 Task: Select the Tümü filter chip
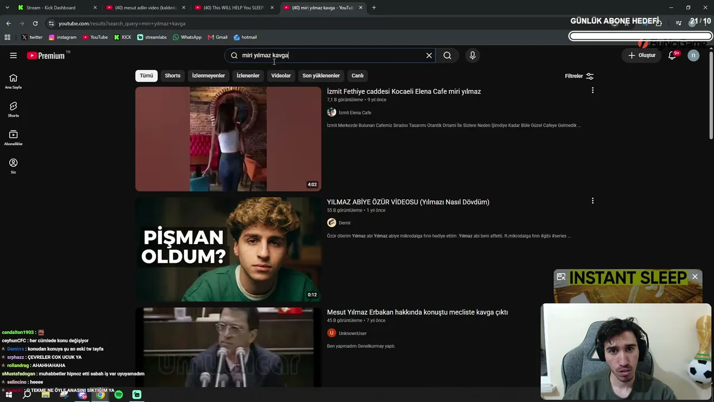click(x=146, y=75)
